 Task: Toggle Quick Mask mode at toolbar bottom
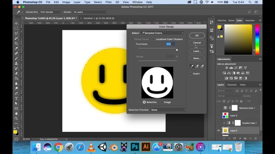pyautogui.click(x=16, y=139)
